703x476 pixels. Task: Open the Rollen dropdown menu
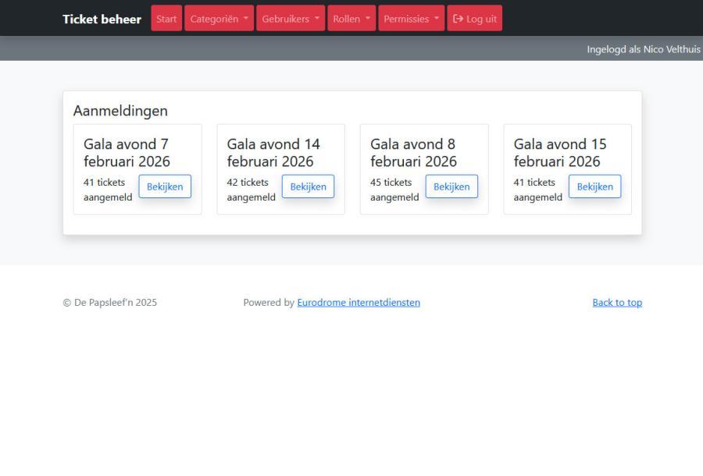351,19
